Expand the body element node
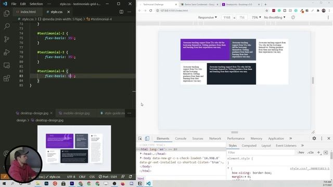This screenshot has height=187, width=333. coord(140,158)
